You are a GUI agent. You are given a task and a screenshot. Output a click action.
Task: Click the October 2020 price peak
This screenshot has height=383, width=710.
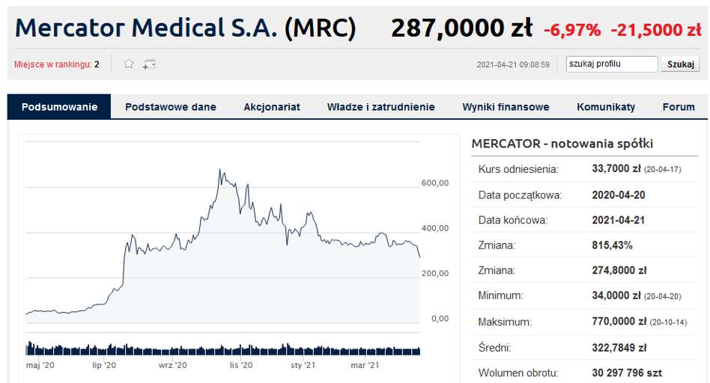coord(220,171)
